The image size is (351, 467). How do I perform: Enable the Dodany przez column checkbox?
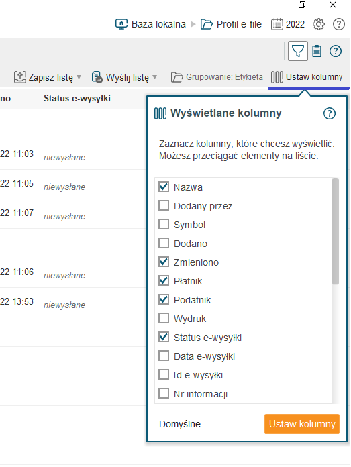coord(164,205)
